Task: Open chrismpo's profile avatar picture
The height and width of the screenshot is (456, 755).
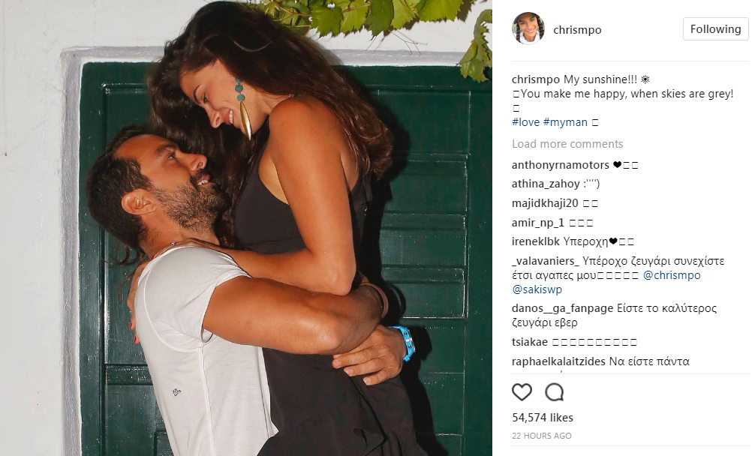Action: 528,28
